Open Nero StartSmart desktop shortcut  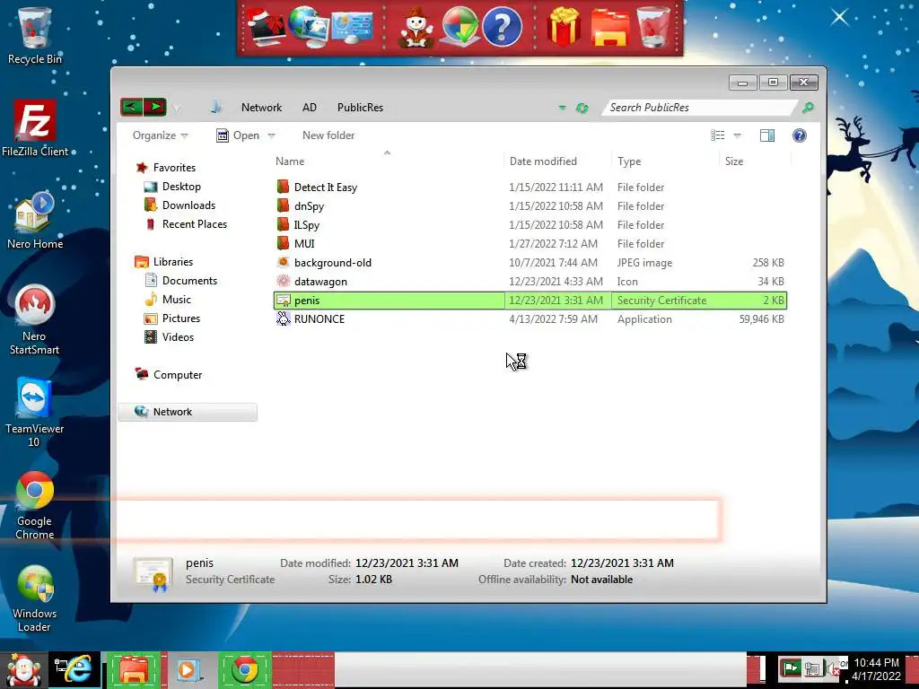(34, 319)
